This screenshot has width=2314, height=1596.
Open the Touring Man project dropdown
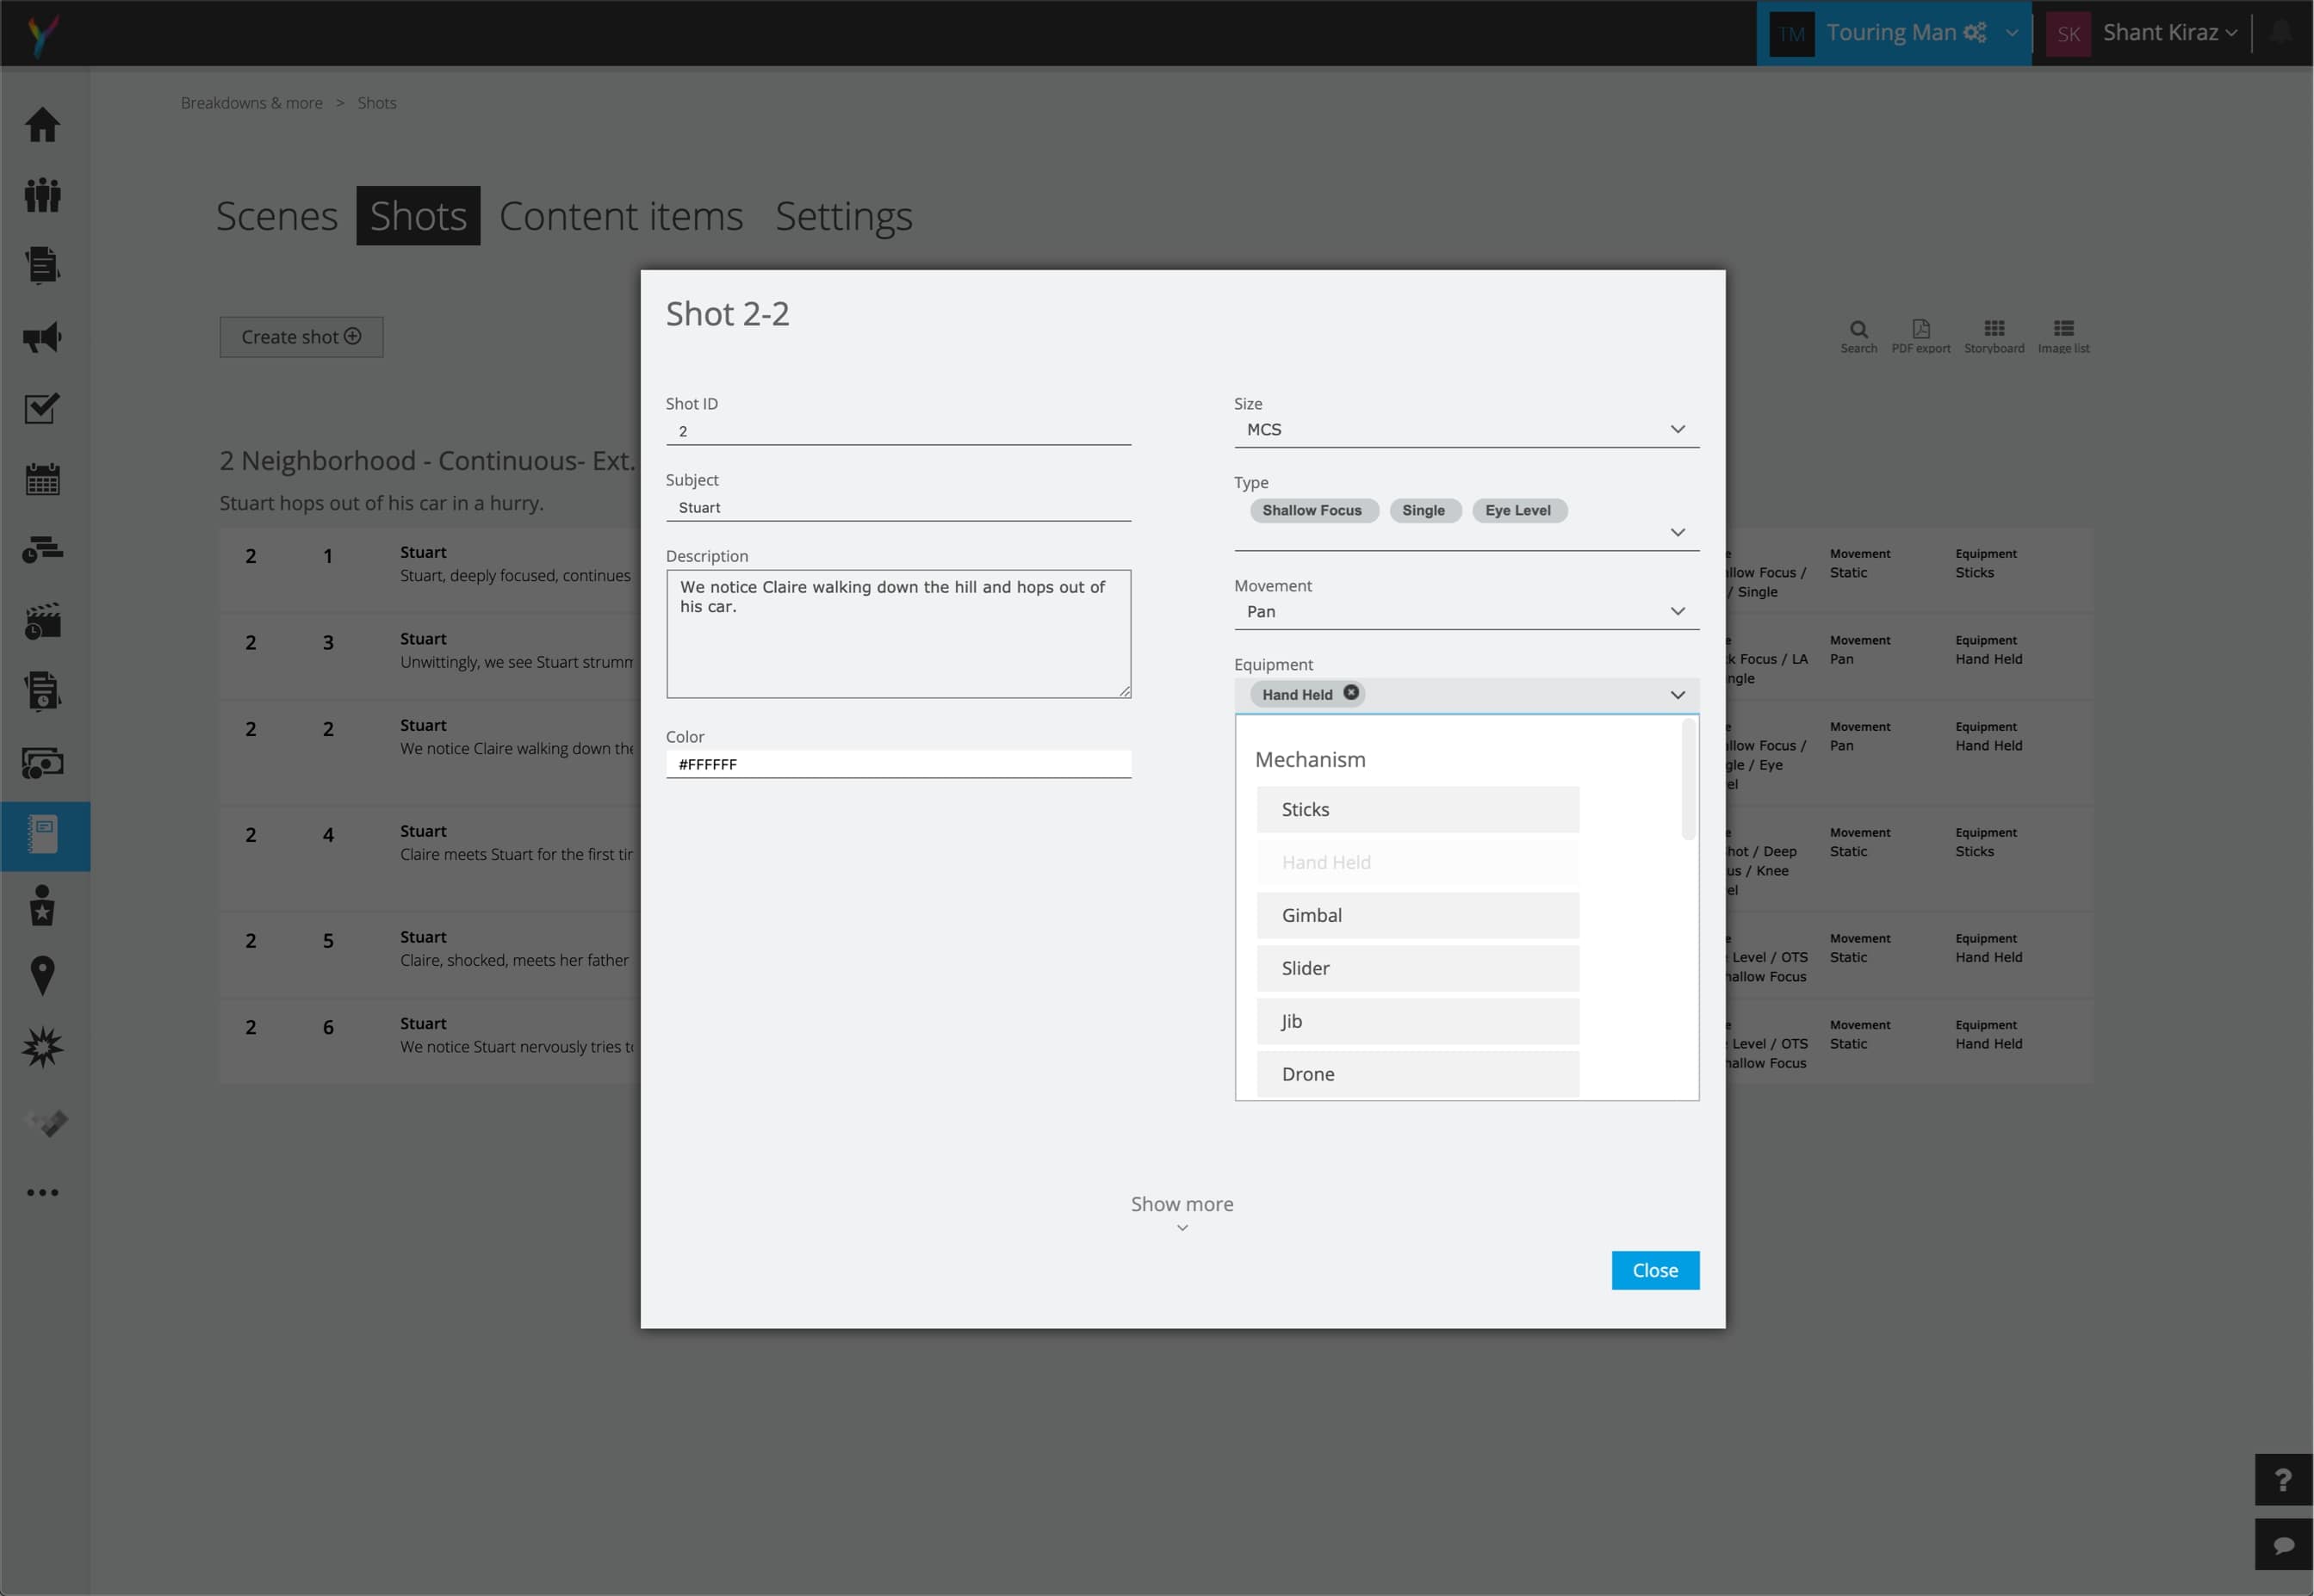pos(1893,33)
